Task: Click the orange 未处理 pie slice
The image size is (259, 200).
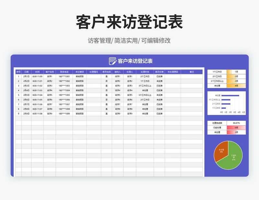Action: click(221, 151)
